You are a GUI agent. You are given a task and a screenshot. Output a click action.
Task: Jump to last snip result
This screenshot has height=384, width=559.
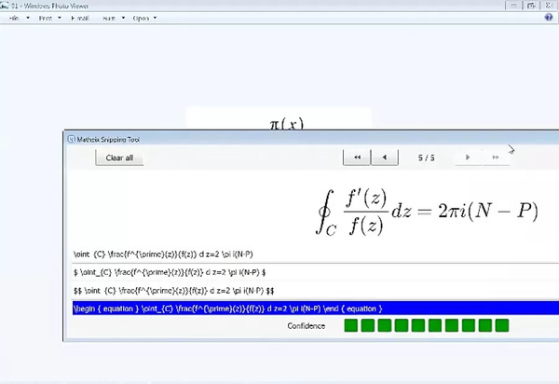pos(496,158)
